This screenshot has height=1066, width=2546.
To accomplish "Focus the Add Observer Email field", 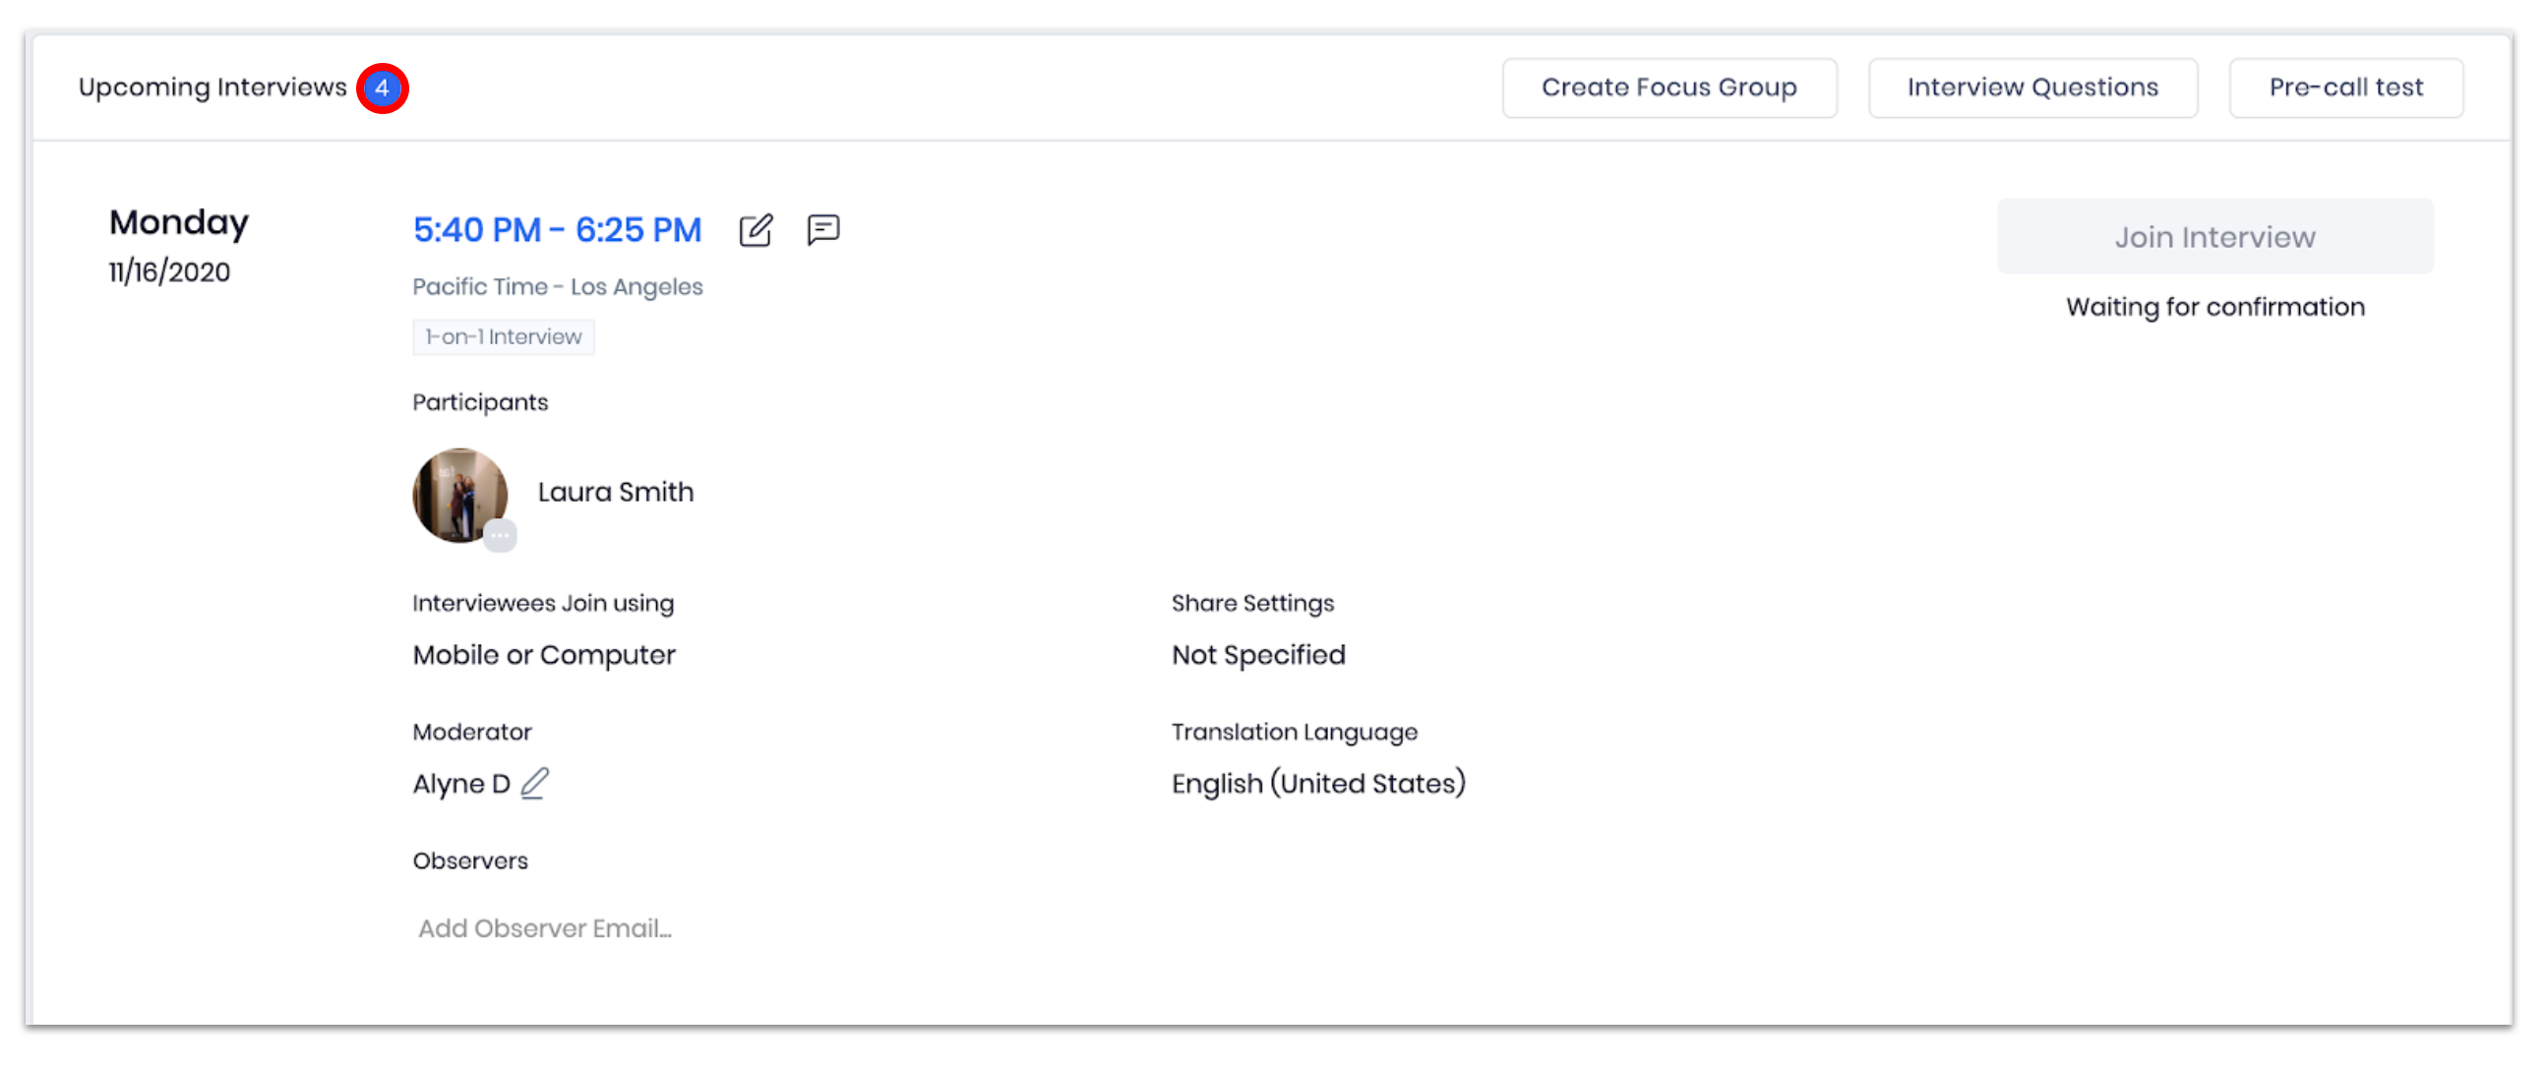I will click(545, 928).
